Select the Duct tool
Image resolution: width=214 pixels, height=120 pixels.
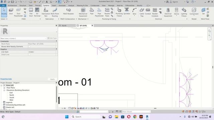11,11
